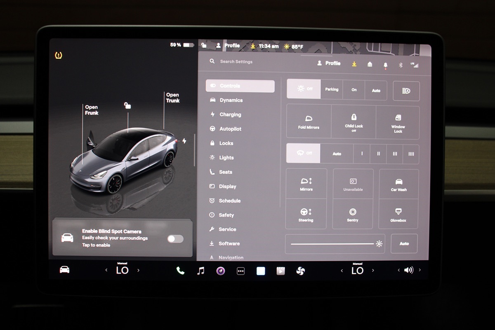Open the fan climate control icon

pos(301,271)
